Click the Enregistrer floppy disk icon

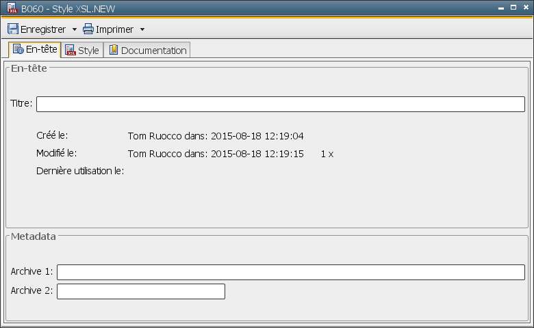13,29
